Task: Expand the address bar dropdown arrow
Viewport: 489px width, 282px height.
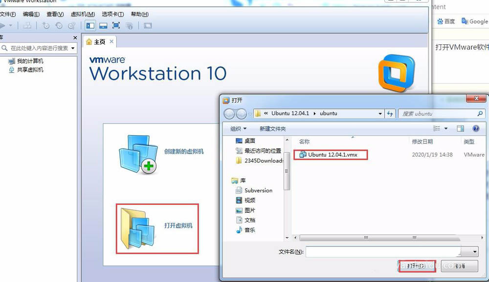Action: pyautogui.click(x=380, y=114)
